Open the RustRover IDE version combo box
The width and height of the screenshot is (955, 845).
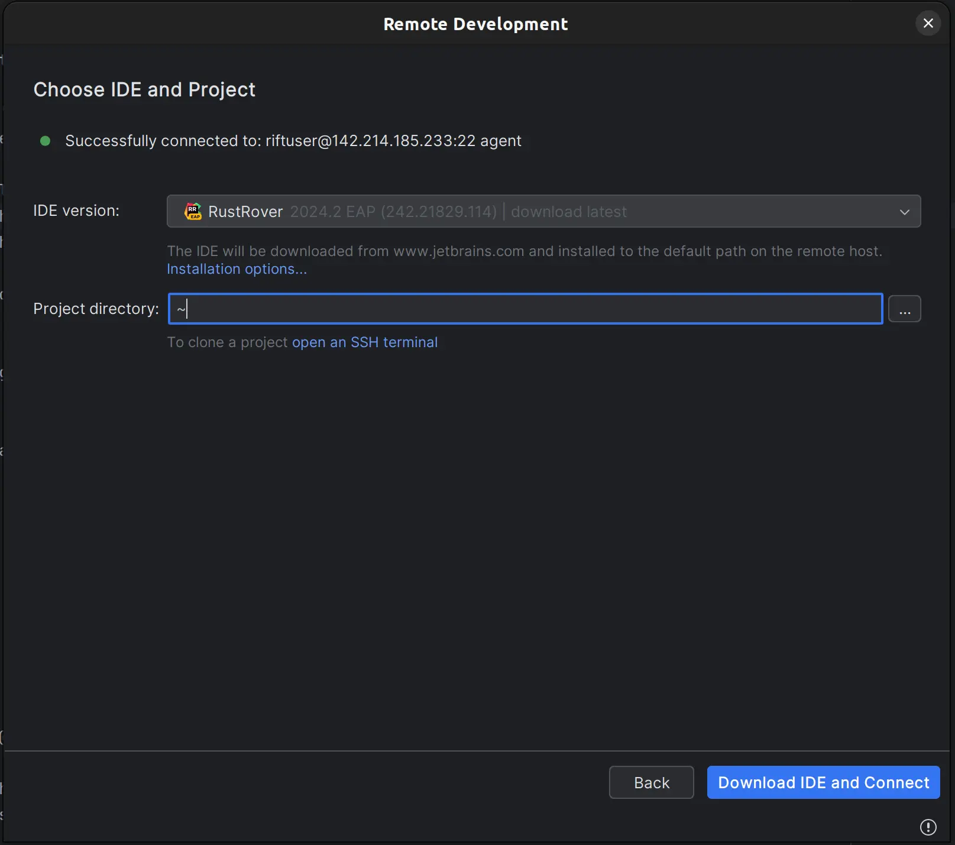coord(543,212)
